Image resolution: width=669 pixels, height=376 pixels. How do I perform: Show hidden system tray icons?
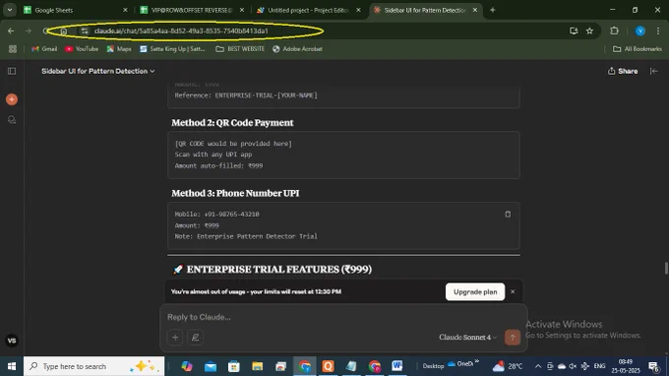tap(538, 366)
